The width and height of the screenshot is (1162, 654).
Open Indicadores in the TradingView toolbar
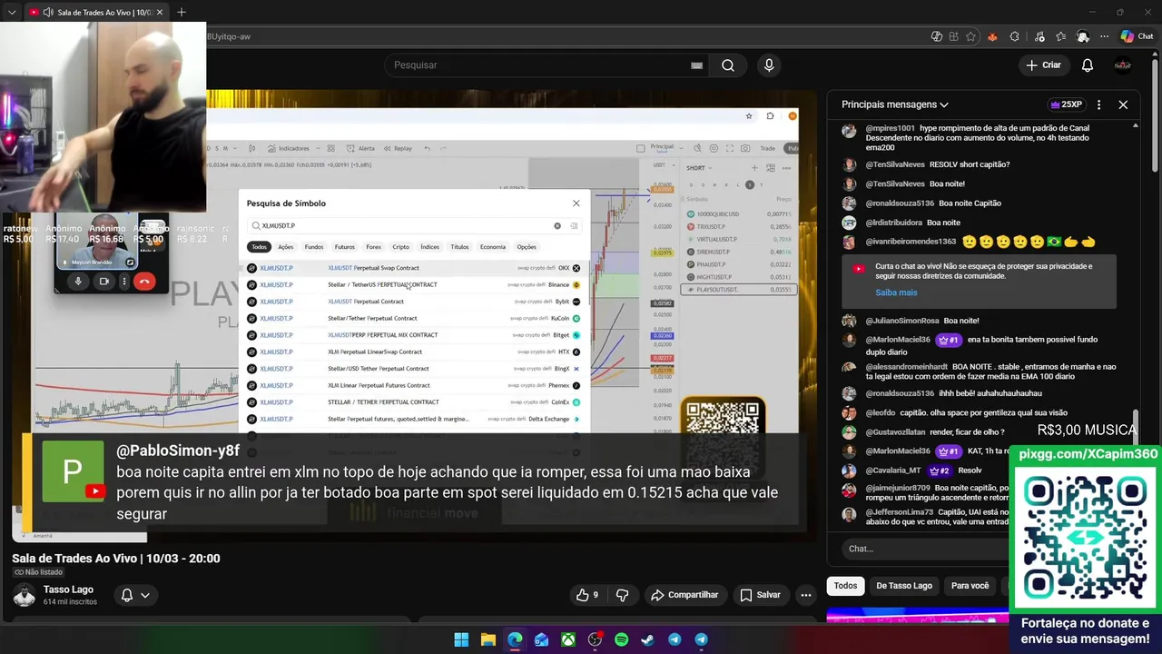pyautogui.click(x=288, y=148)
